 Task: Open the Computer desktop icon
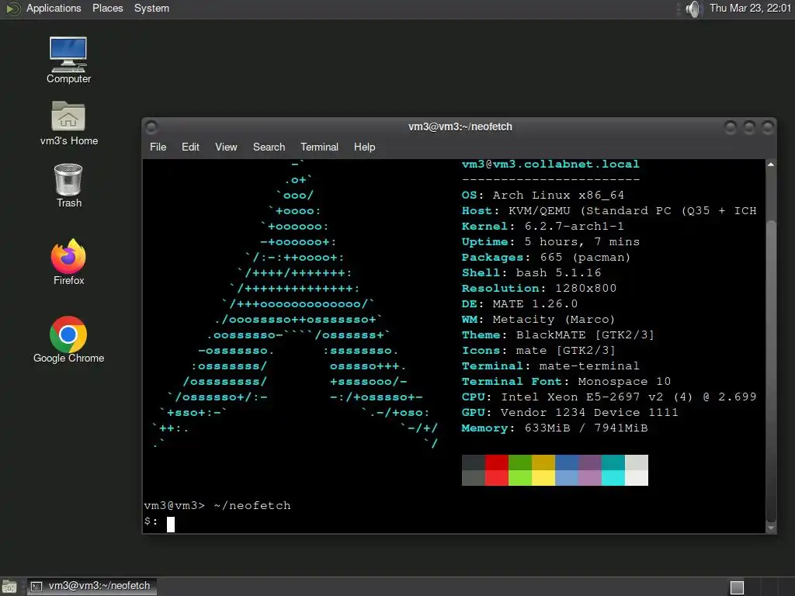point(68,60)
